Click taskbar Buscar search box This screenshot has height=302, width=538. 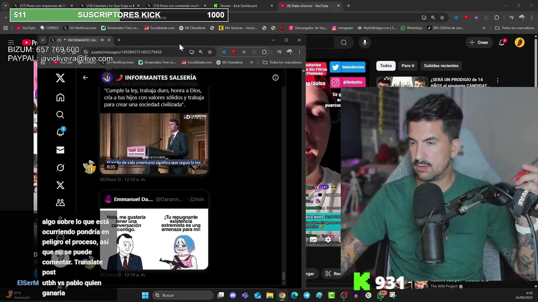[182, 295]
